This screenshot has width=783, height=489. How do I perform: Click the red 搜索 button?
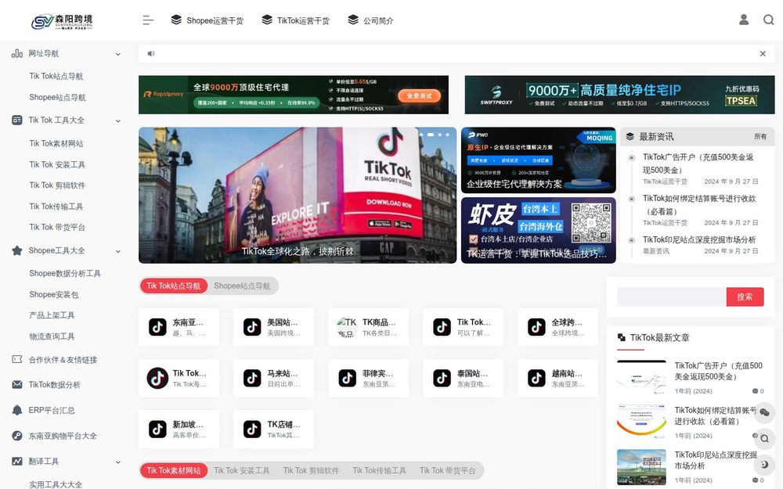[x=745, y=297]
